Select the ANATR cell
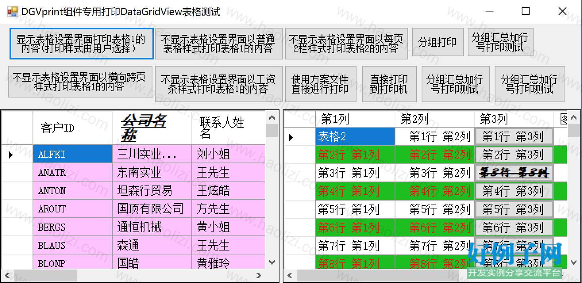 tap(73, 172)
